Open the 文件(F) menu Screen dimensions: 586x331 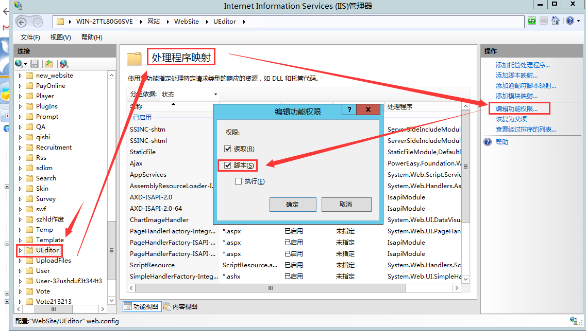(30, 38)
